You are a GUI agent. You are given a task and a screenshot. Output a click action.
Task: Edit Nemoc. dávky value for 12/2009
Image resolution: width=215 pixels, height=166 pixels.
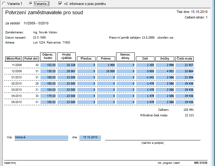[x=125, y=71]
